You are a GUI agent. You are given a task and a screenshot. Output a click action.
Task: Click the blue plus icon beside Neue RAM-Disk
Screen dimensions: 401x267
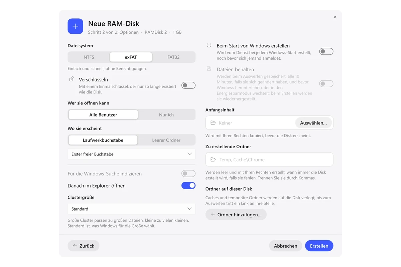coord(75,26)
